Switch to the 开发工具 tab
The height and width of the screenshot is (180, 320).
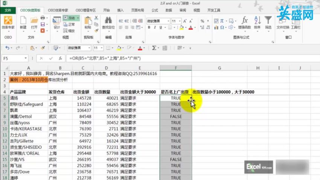214,10
